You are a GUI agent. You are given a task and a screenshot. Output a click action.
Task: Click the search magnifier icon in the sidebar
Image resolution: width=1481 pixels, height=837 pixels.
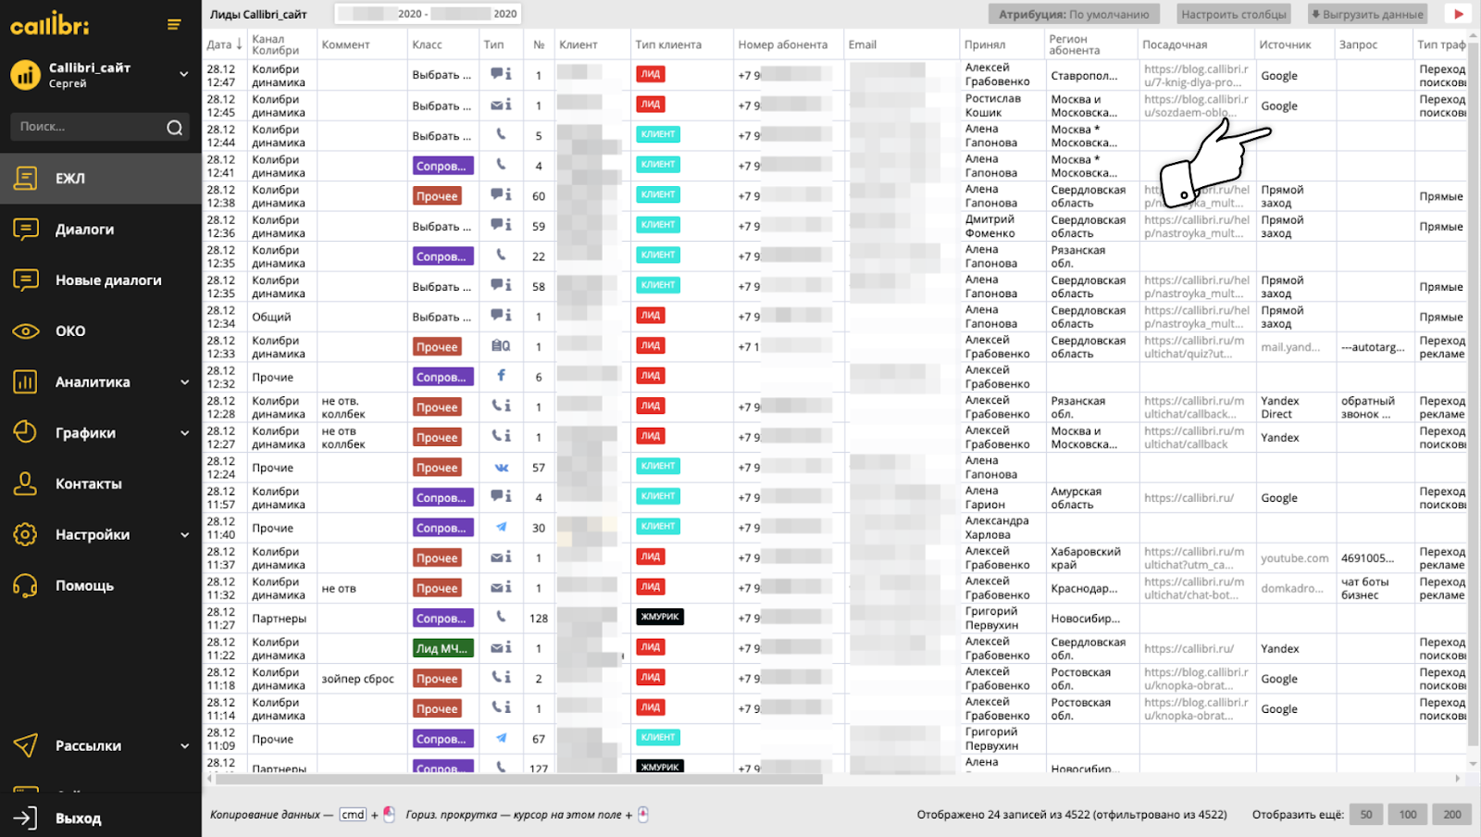pyautogui.click(x=174, y=128)
